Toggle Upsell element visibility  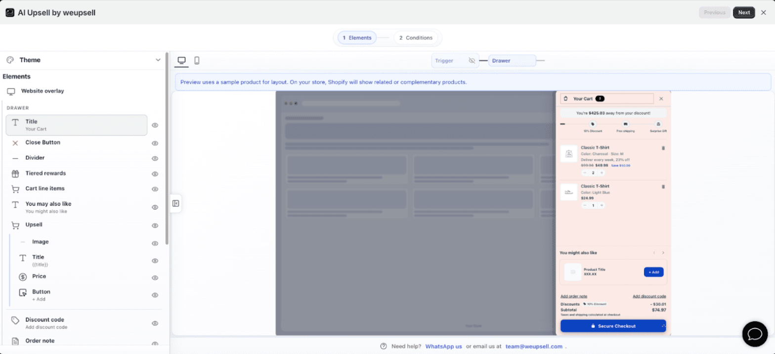155,225
